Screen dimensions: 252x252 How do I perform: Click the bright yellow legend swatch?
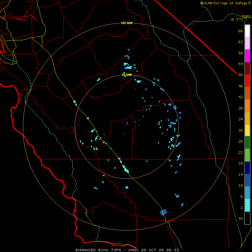[x=247, y=130]
